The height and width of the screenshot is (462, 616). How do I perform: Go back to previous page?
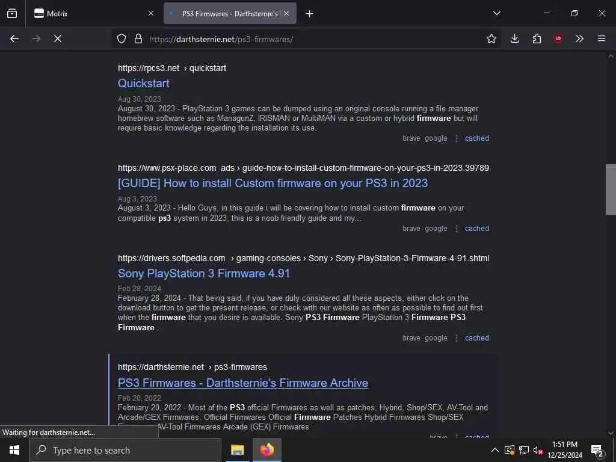pyautogui.click(x=14, y=38)
